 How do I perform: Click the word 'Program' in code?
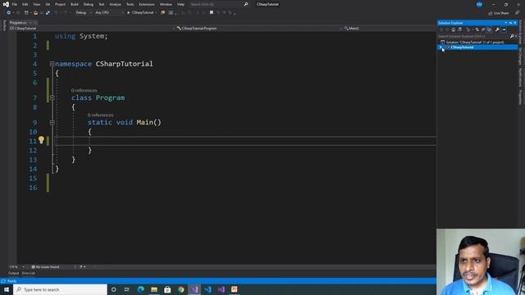[x=110, y=98]
